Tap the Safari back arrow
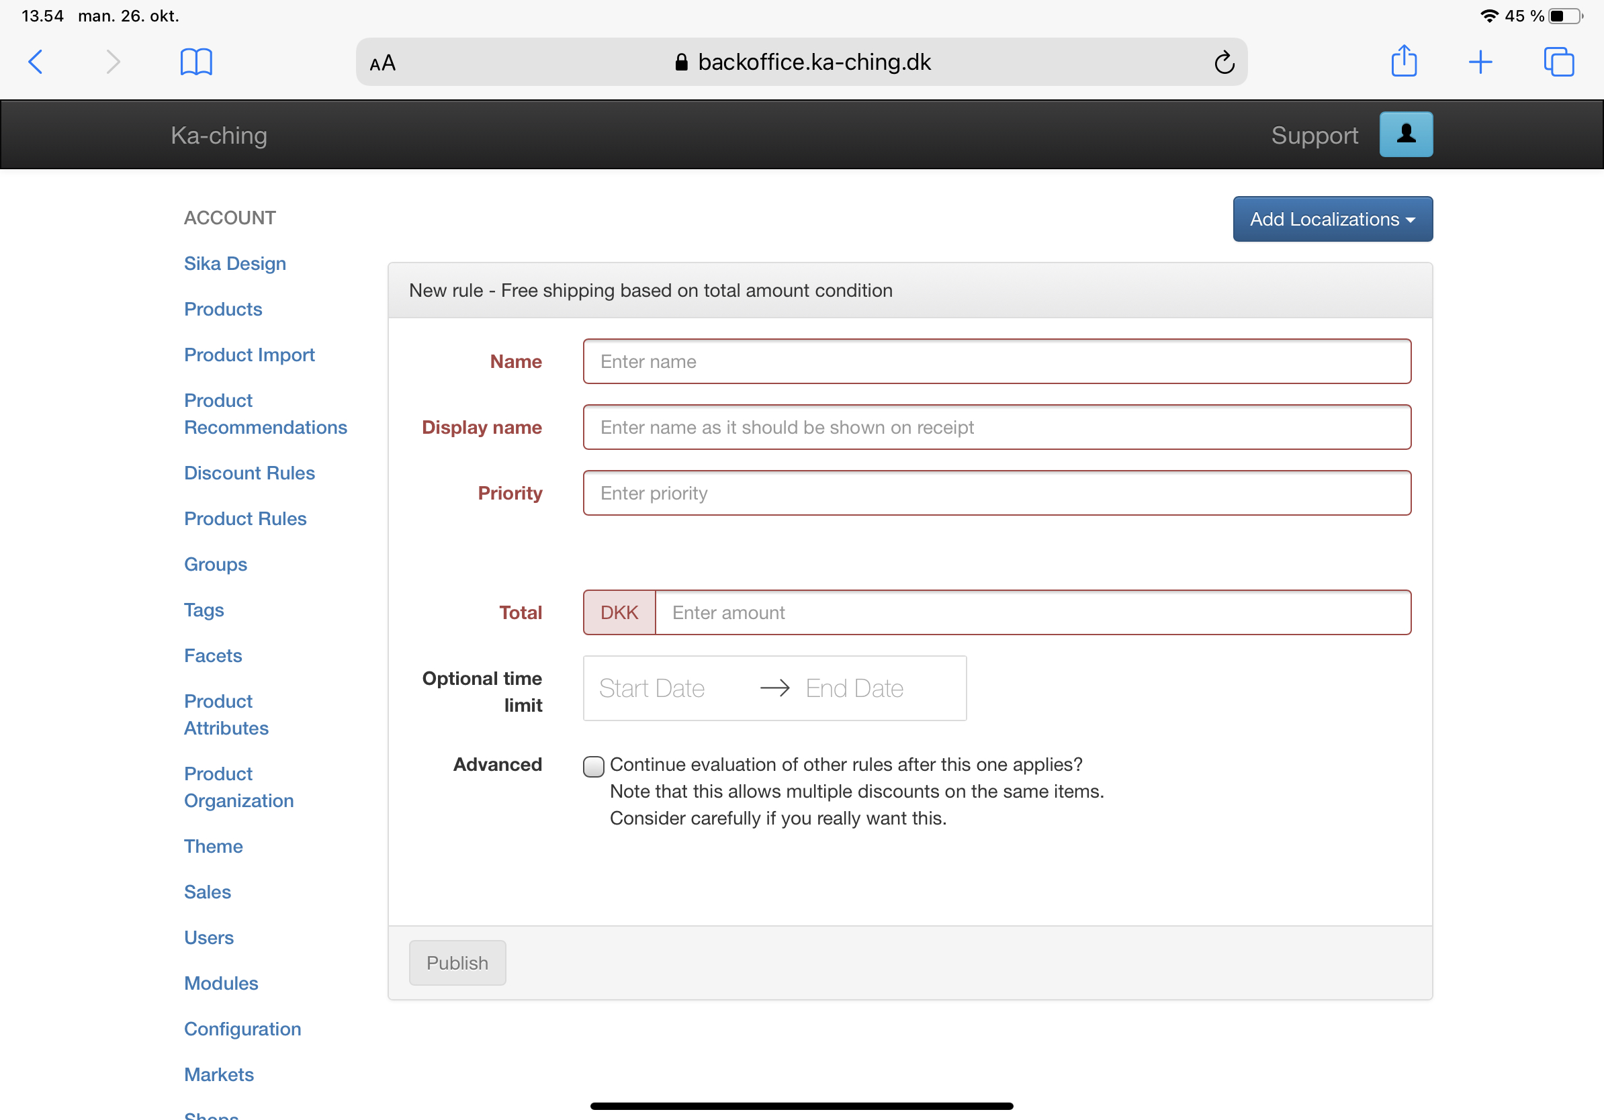This screenshot has height=1120, width=1604. [36, 62]
